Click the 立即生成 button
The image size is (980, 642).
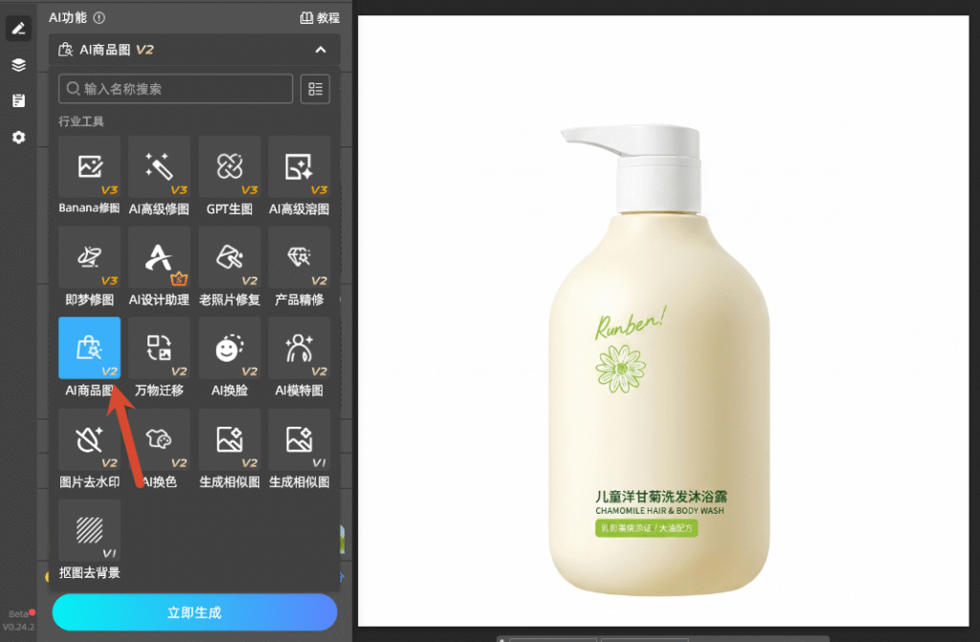point(195,612)
